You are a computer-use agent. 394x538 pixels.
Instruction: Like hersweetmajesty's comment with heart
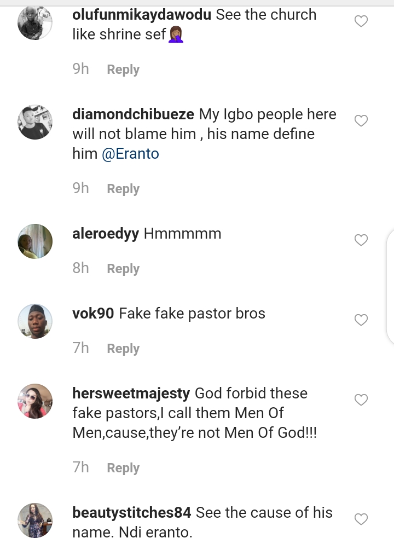tap(361, 400)
